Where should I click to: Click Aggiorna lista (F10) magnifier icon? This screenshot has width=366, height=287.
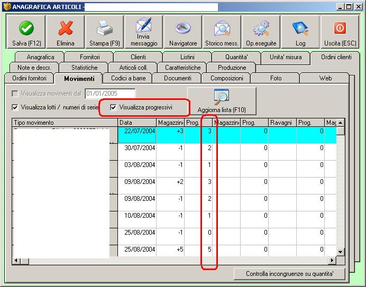(222, 97)
